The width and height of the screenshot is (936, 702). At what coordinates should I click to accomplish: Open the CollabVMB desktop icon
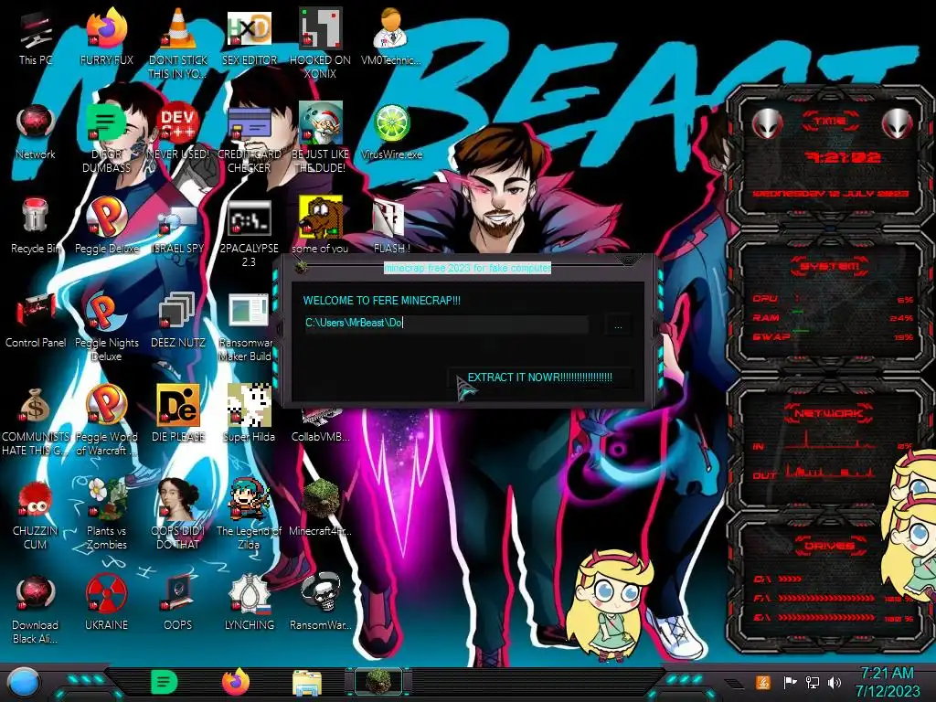pos(320,426)
